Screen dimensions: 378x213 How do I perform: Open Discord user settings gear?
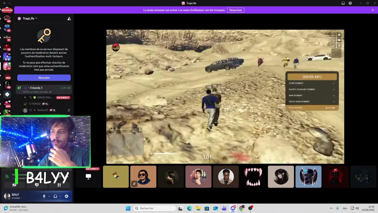[66, 196]
